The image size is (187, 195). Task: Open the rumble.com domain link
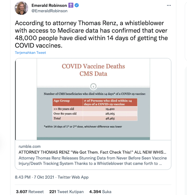[x=29, y=147]
